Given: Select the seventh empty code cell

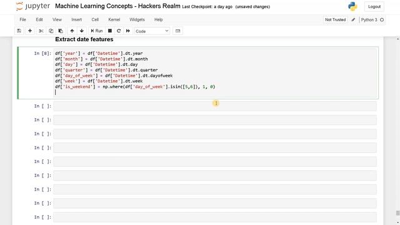Looking at the screenshot, I should click(x=215, y=189).
